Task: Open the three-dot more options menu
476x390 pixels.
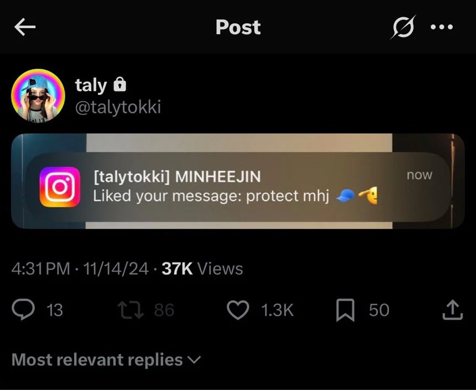Action: point(442,28)
